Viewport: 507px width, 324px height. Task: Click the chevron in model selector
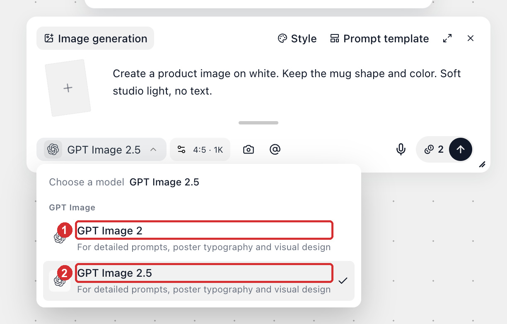pyautogui.click(x=153, y=149)
